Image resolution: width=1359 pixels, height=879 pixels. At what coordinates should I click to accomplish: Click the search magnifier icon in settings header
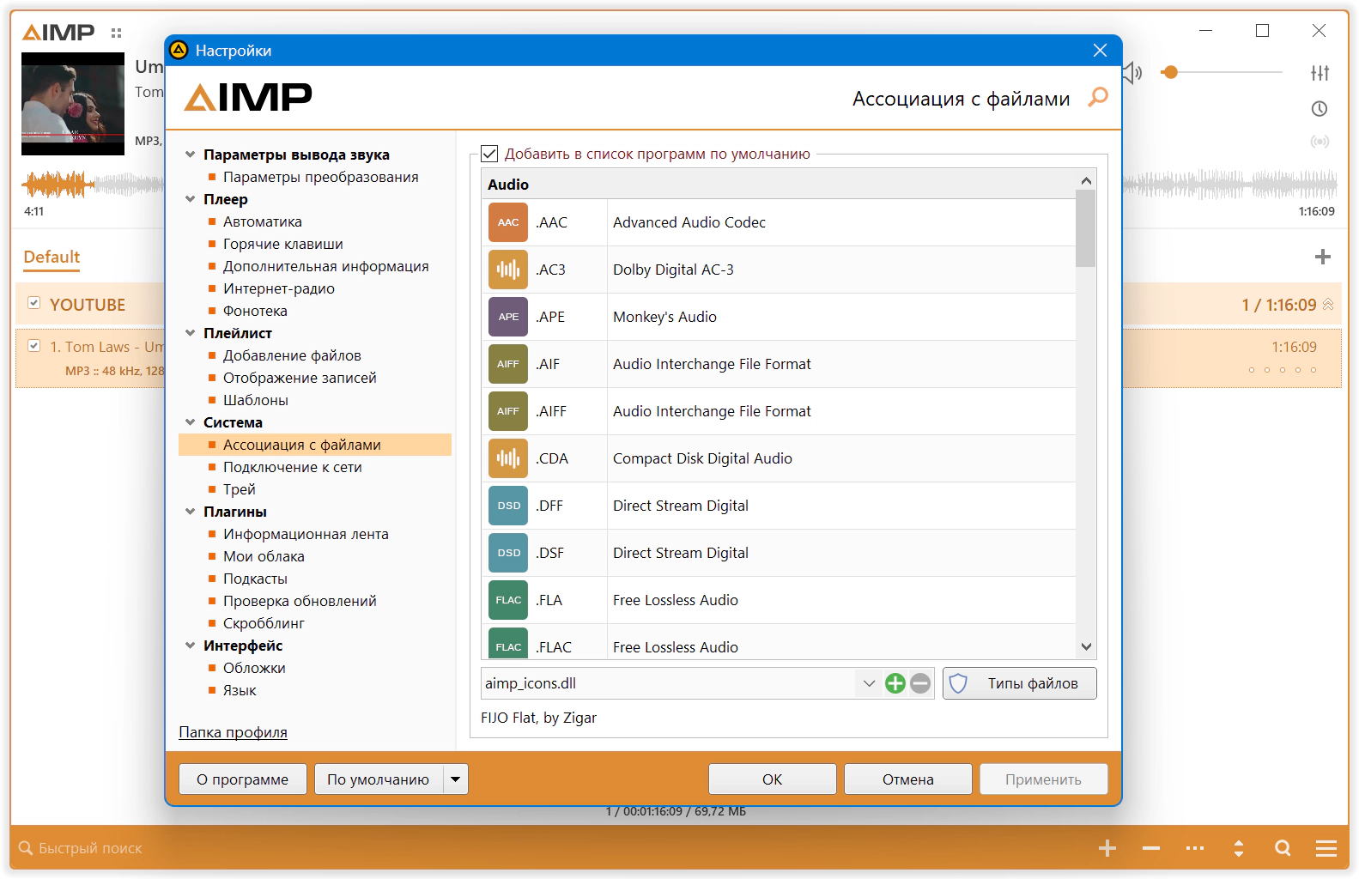coord(1097,98)
